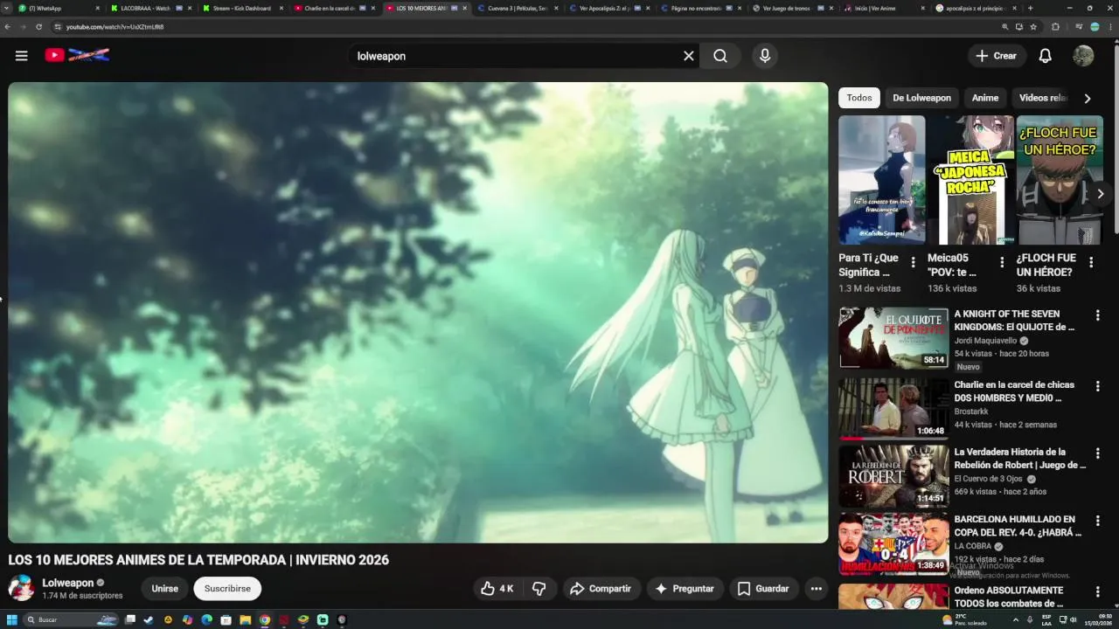Switch to Stream - Kick Dashboard tab

click(x=240, y=8)
